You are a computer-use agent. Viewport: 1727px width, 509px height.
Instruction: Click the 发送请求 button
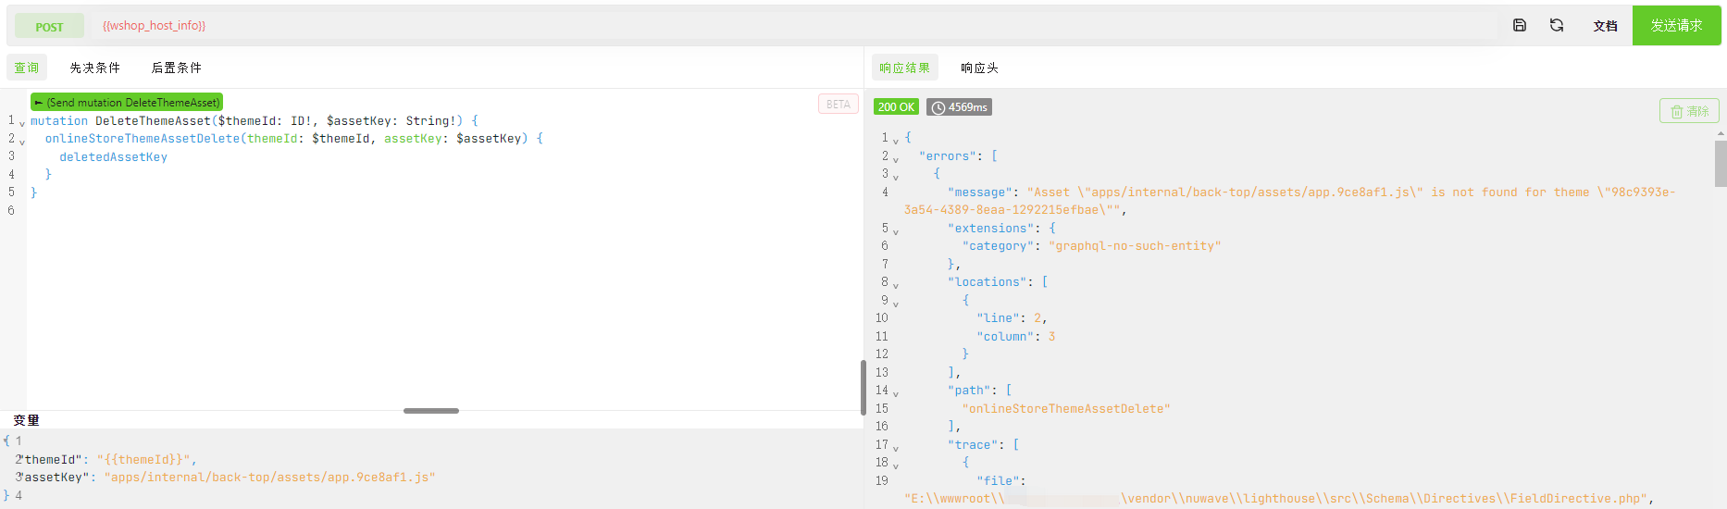point(1676,25)
